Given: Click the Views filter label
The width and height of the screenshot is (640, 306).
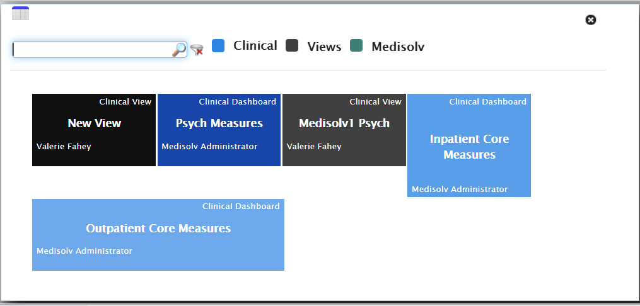Looking at the screenshot, I should [324, 47].
